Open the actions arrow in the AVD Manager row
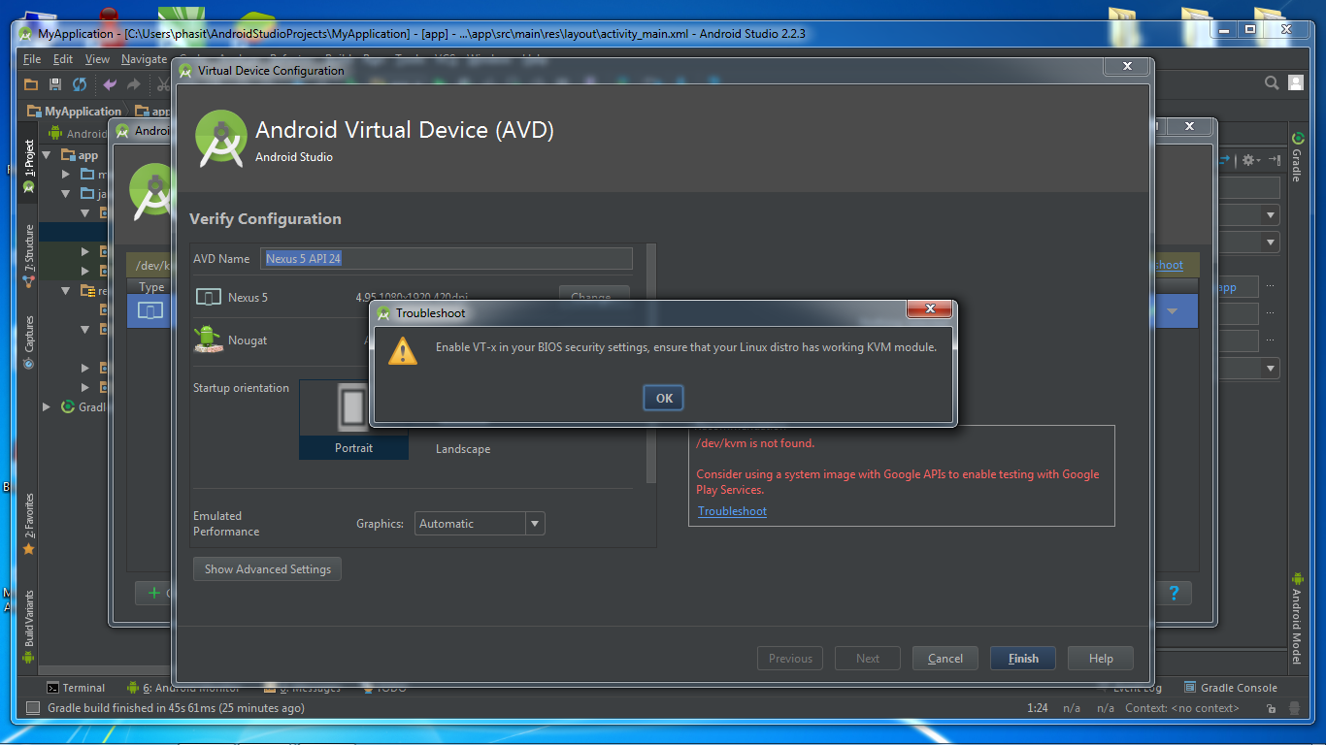 1172,311
